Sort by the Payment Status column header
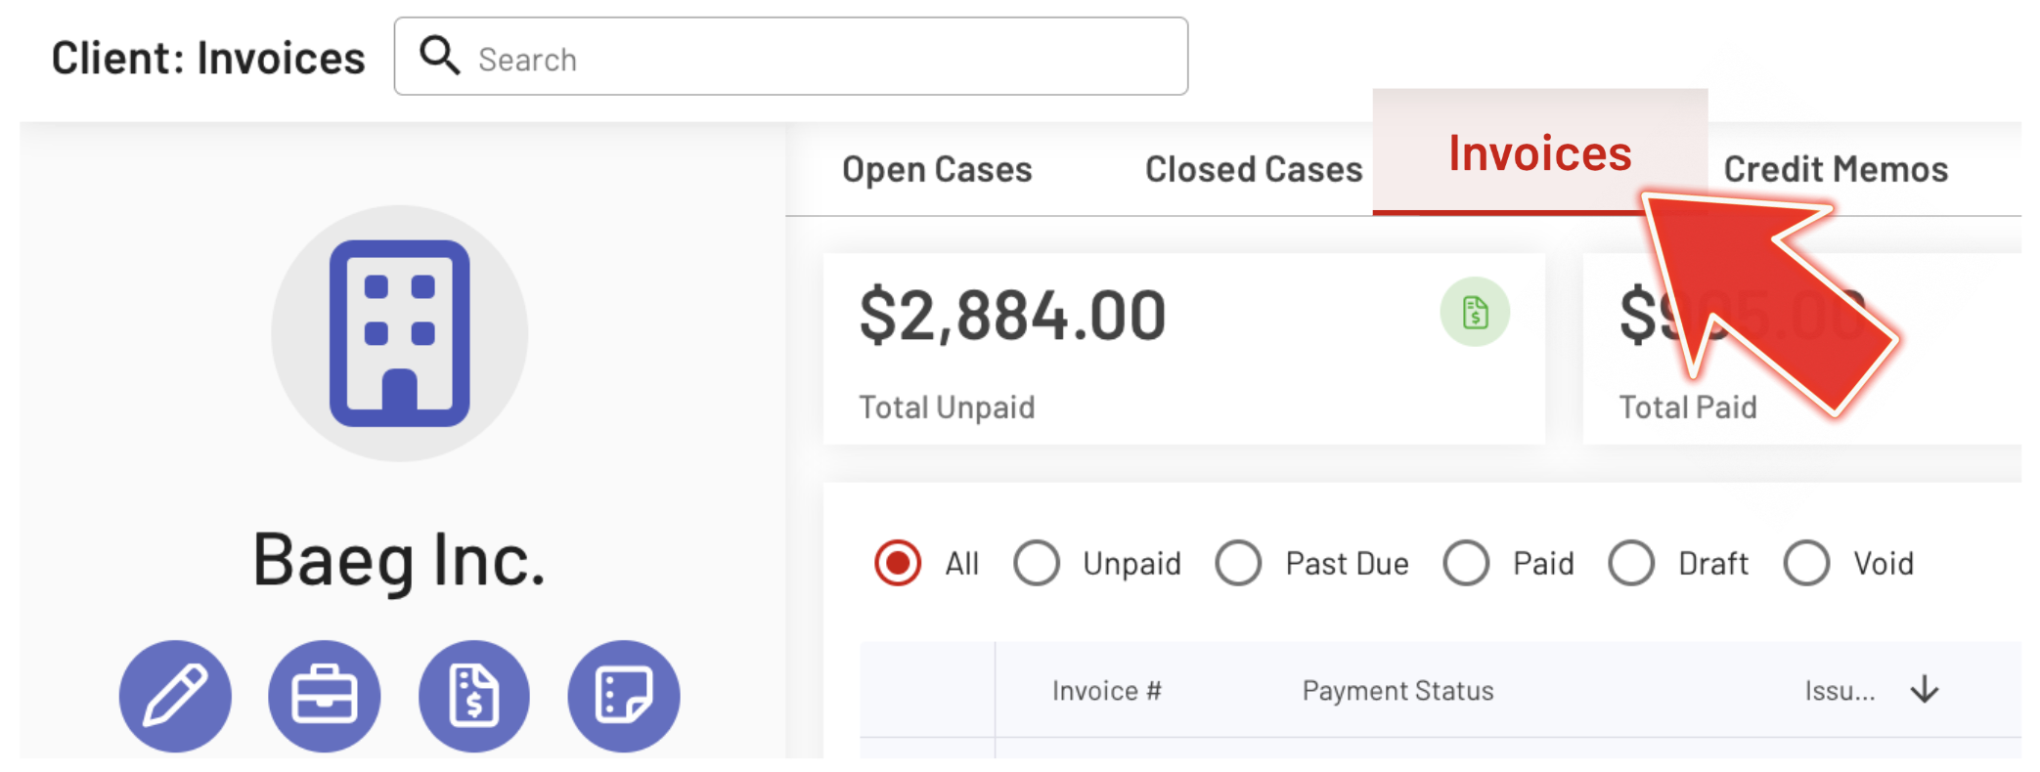 click(x=1397, y=691)
